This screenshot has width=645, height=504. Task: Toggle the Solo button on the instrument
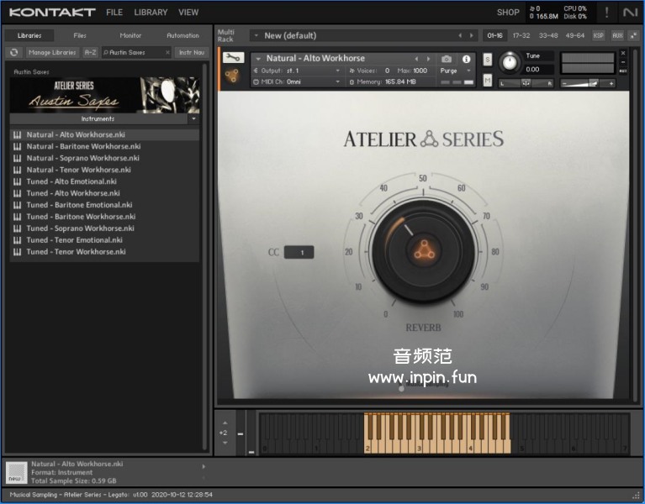(488, 60)
